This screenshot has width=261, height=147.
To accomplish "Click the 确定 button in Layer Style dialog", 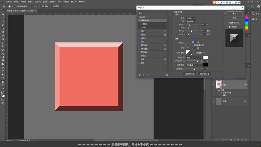I will pos(234,13).
